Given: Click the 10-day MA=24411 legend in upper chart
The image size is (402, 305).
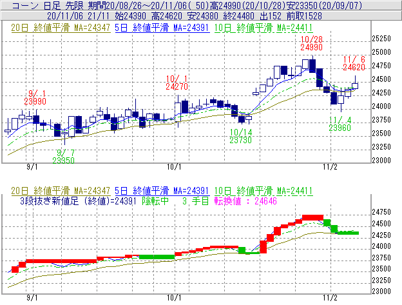Looking at the screenshot, I should (x=263, y=28).
